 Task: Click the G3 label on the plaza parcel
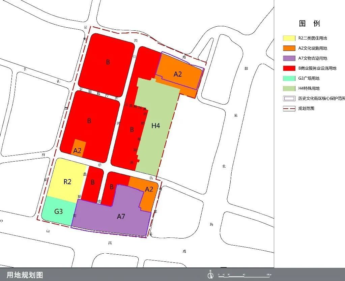click(58, 212)
